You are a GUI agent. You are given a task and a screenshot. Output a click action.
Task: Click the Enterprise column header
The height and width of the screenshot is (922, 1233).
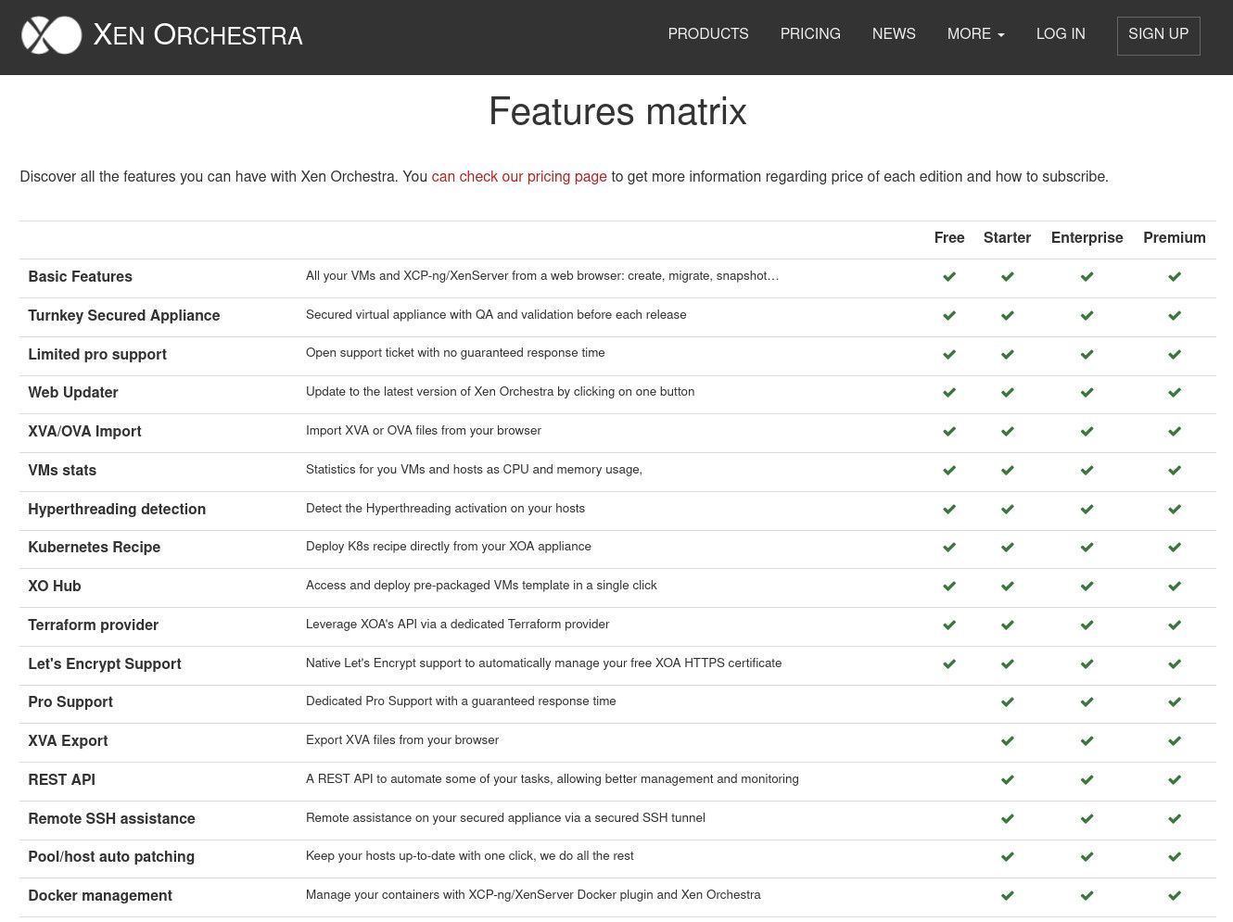coord(1087,238)
